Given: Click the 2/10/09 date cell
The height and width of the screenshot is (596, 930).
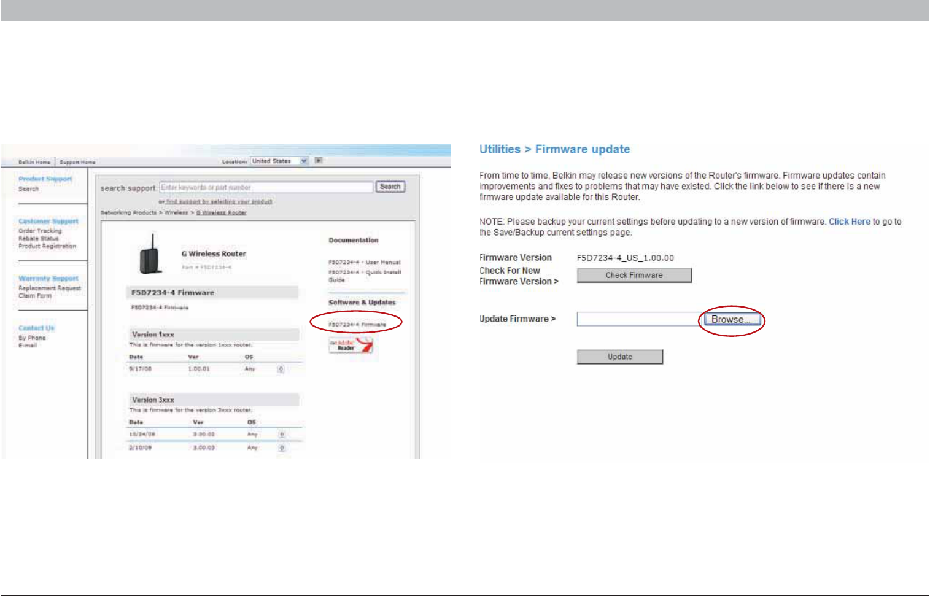Looking at the screenshot, I should tap(140, 448).
